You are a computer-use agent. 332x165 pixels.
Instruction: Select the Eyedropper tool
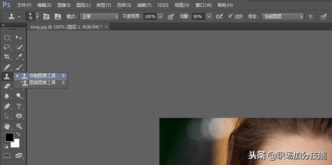(19, 57)
